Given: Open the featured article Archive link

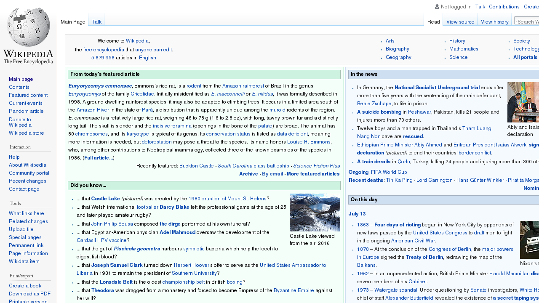Looking at the screenshot, I should coord(248,174).
